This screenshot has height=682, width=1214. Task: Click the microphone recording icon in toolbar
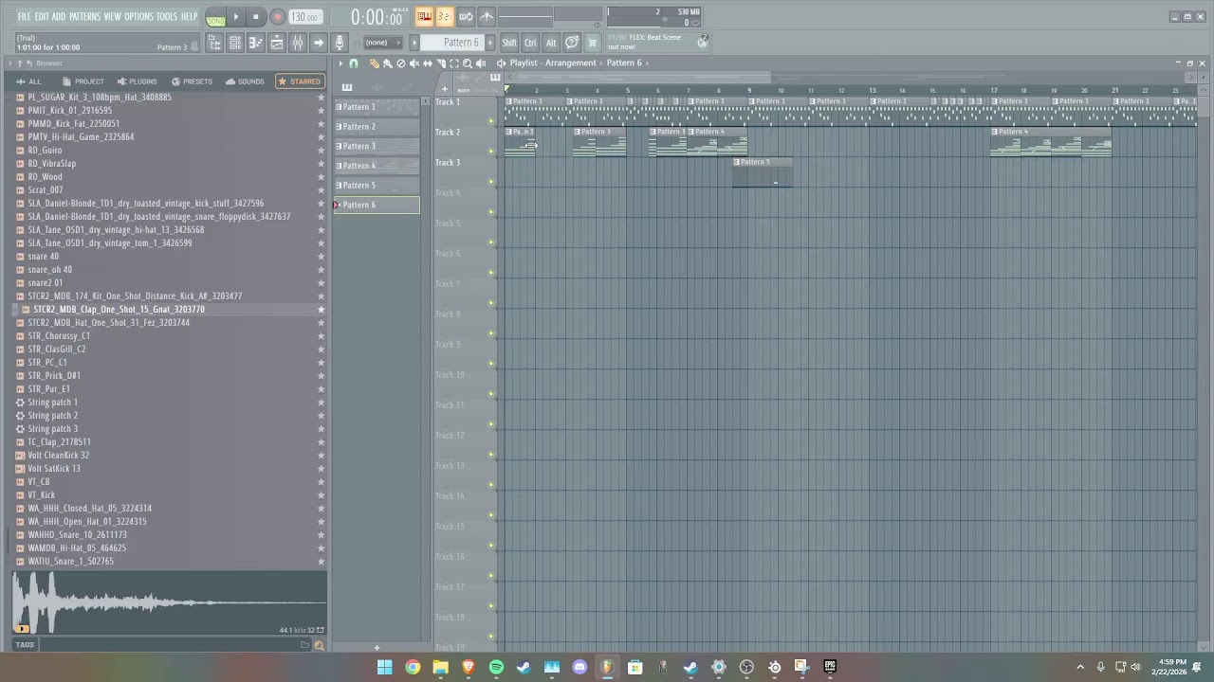tap(340, 43)
